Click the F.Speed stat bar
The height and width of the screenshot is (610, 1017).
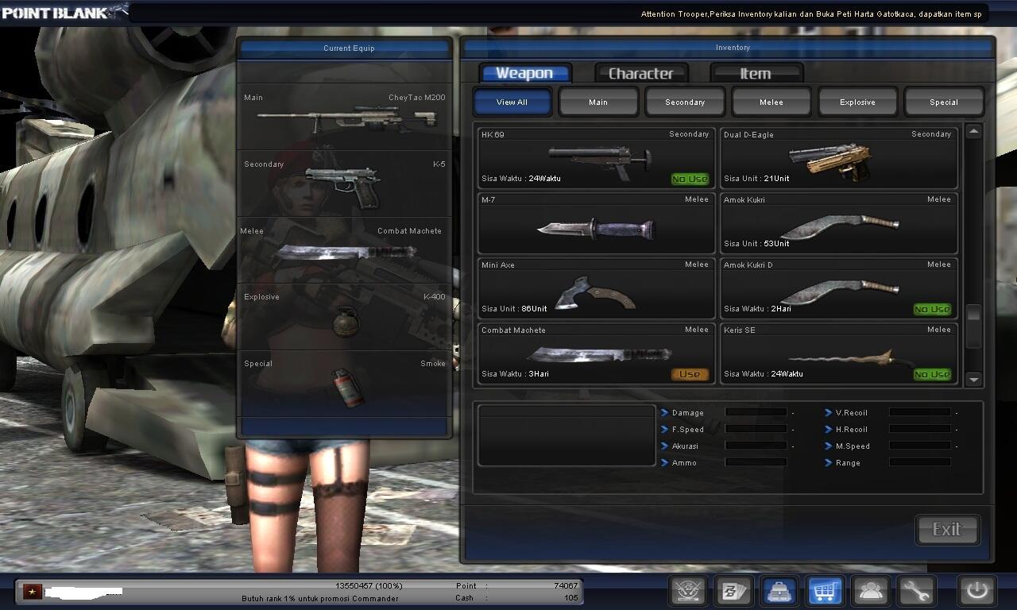tap(756, 429)
